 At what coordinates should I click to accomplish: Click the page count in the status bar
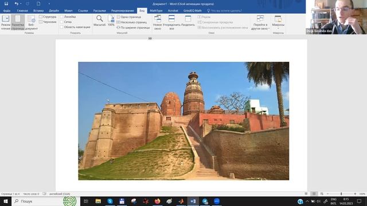pos(10,194)
